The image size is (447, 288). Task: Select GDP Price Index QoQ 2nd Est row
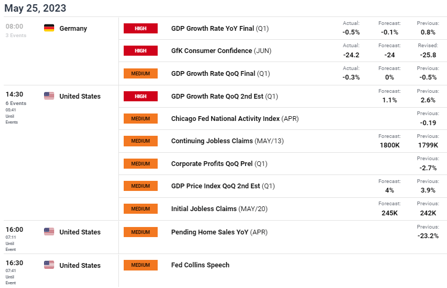point(283,186)
